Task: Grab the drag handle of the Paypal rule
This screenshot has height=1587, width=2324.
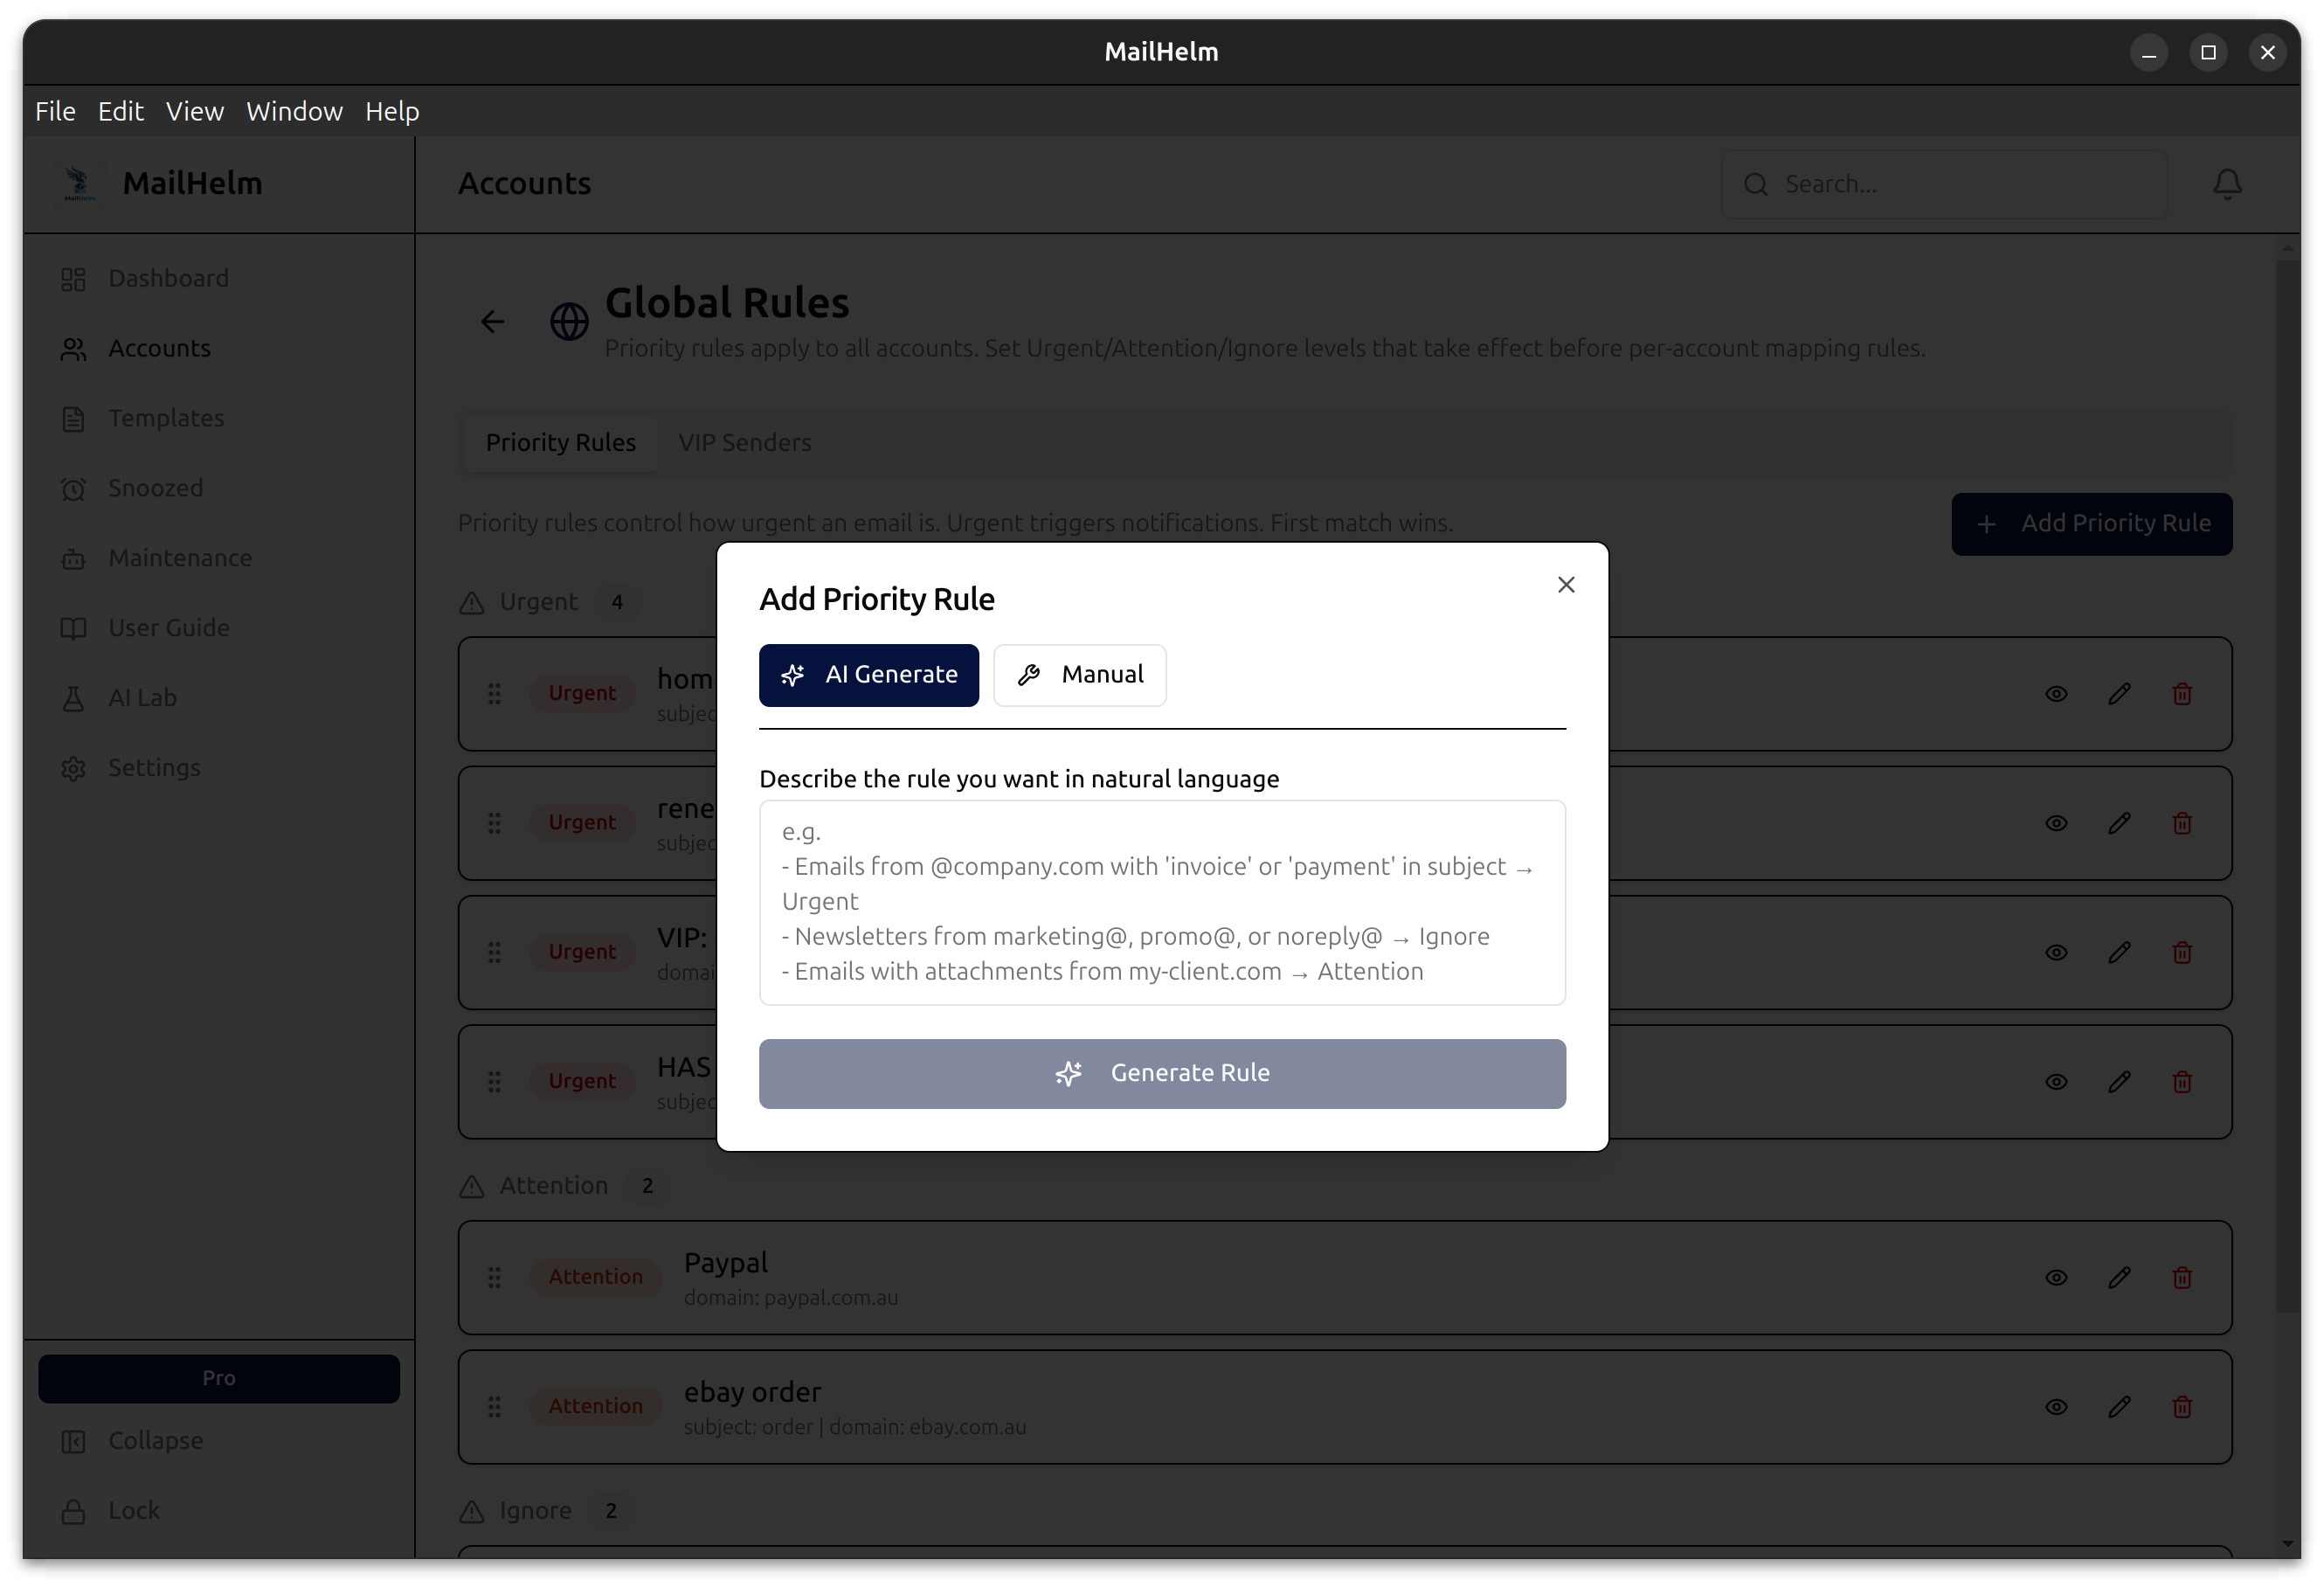Action: click(495, 1278)
